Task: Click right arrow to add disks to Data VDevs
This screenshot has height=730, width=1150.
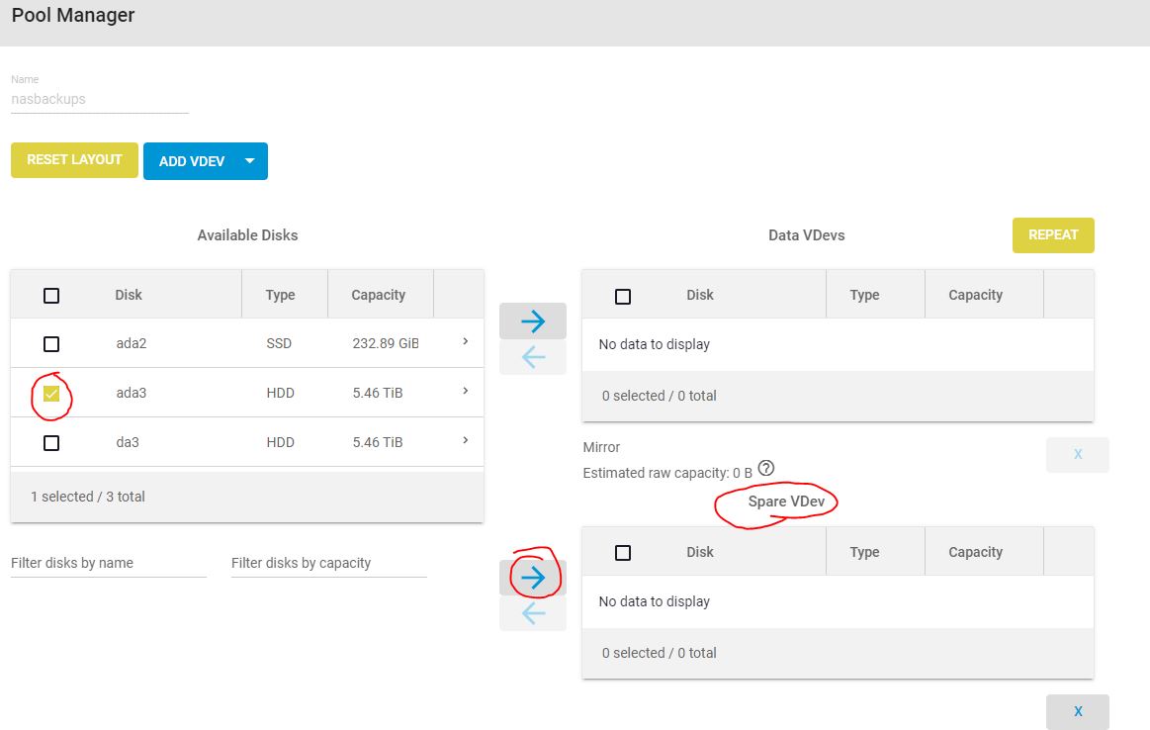Action: [532, 321]
